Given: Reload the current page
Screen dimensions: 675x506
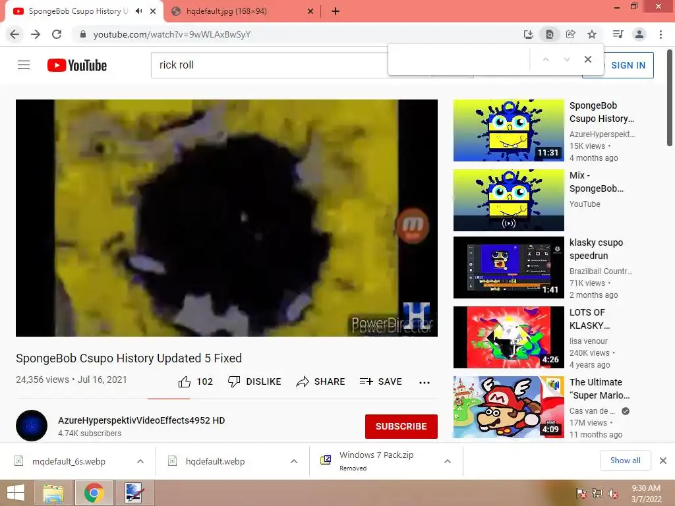Looking at the screenshot, I should pyautogui.click(x=57, y=34).
